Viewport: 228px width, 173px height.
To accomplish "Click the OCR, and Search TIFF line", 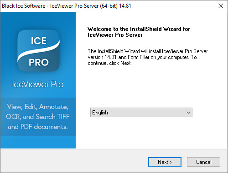I will (x=38, y=117).
